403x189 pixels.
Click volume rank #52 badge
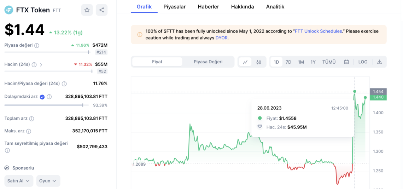[x=102, y=71]
